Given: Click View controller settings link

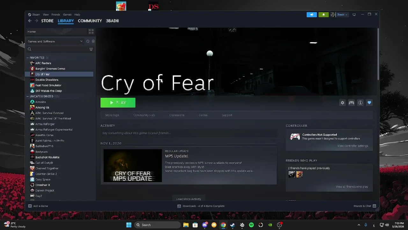Looking at the screenshot, I should click(353, 146).
